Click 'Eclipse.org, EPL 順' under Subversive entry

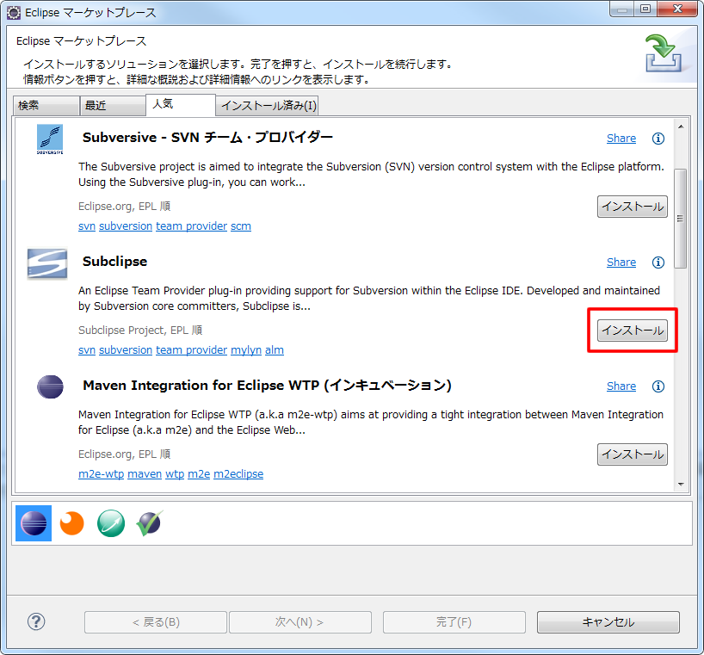125,206
